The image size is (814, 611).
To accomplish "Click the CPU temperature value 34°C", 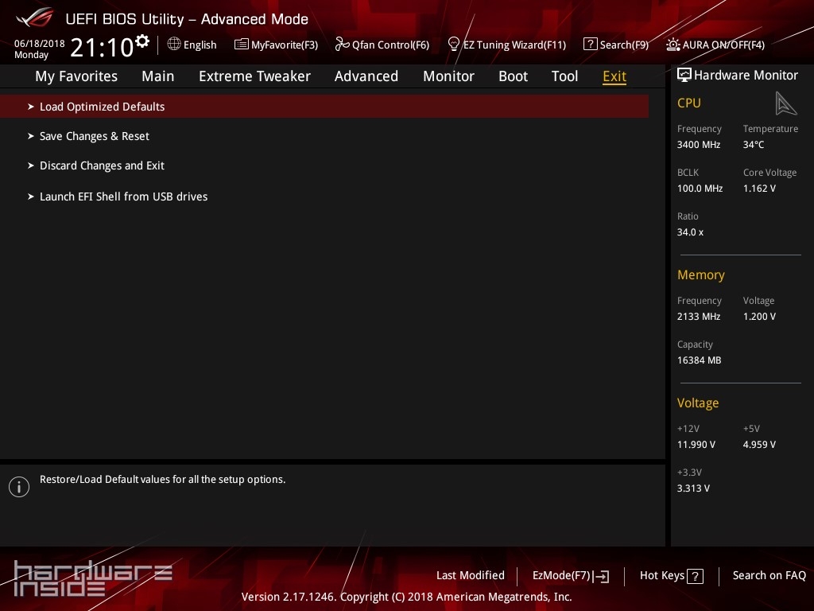I will click(x=754, y=145).
